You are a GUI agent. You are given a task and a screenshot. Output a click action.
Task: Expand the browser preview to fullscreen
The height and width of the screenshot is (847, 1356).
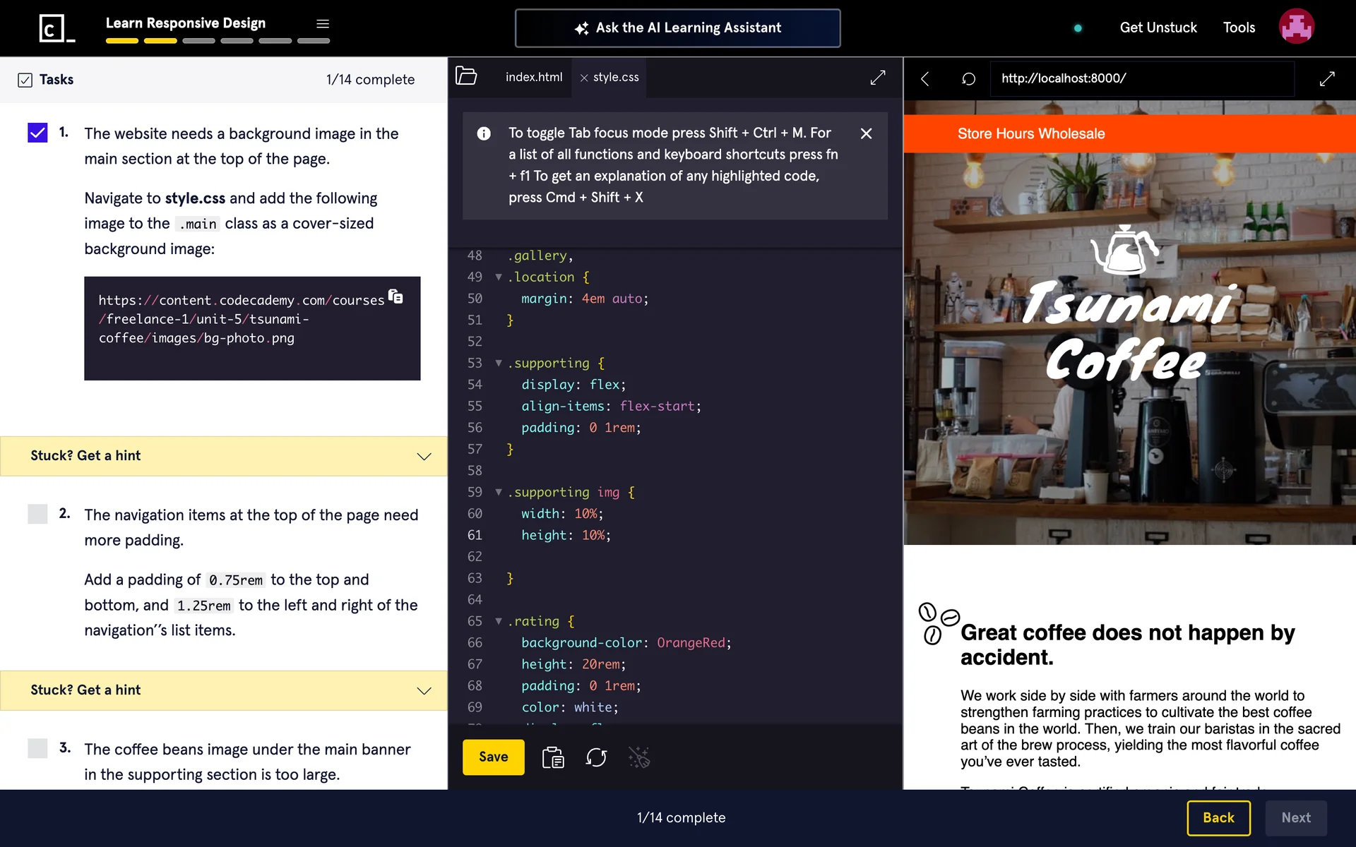[x=1327, y=78]
